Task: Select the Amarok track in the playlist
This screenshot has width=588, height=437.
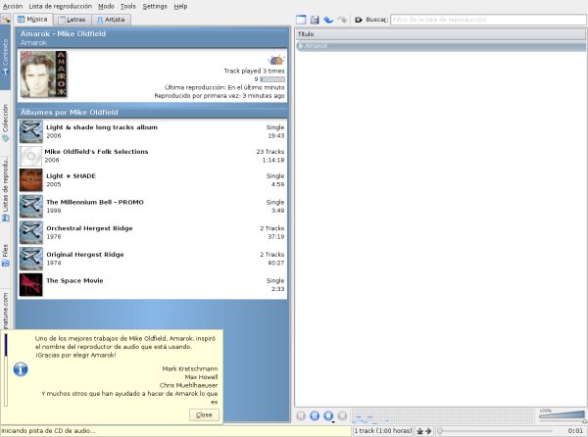Action: [x=441, y=46]
